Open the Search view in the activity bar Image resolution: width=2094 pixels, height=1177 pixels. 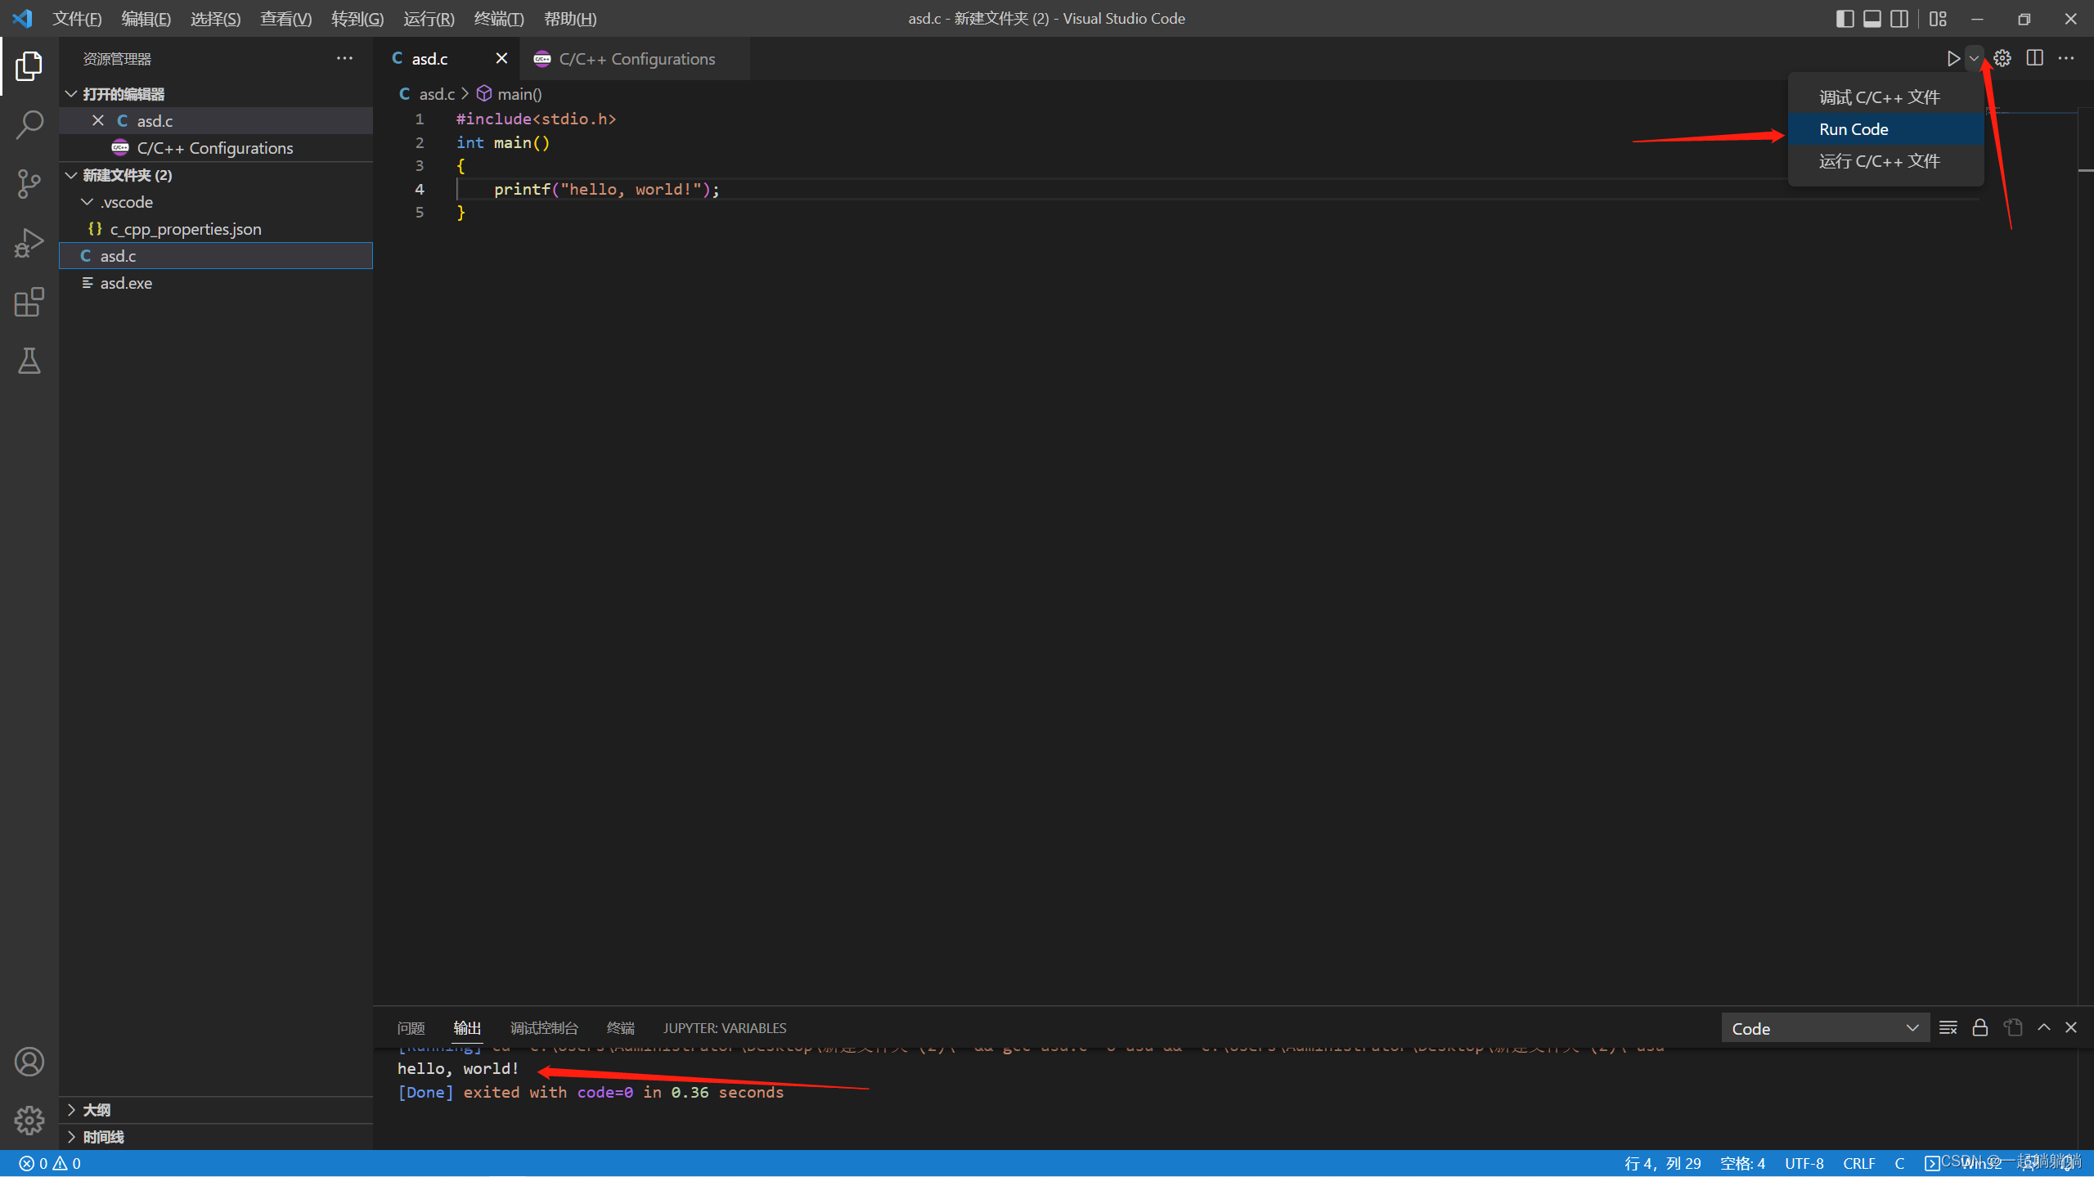pos(29,124)
